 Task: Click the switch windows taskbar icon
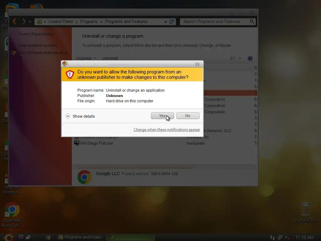[28, 237]
